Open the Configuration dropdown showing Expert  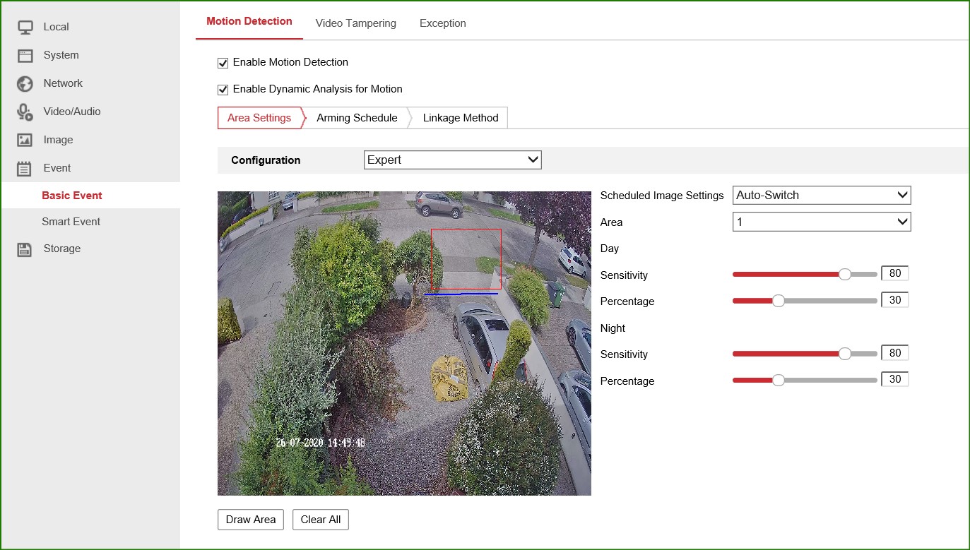pyautogui.click(x=452, y=160)
